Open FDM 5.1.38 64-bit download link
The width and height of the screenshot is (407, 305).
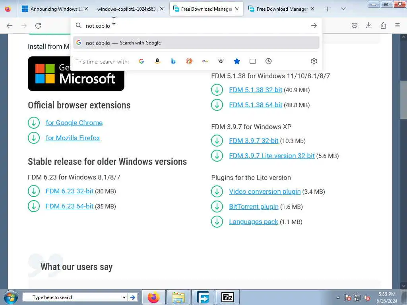pyautogui.click(x=256, y=105)
